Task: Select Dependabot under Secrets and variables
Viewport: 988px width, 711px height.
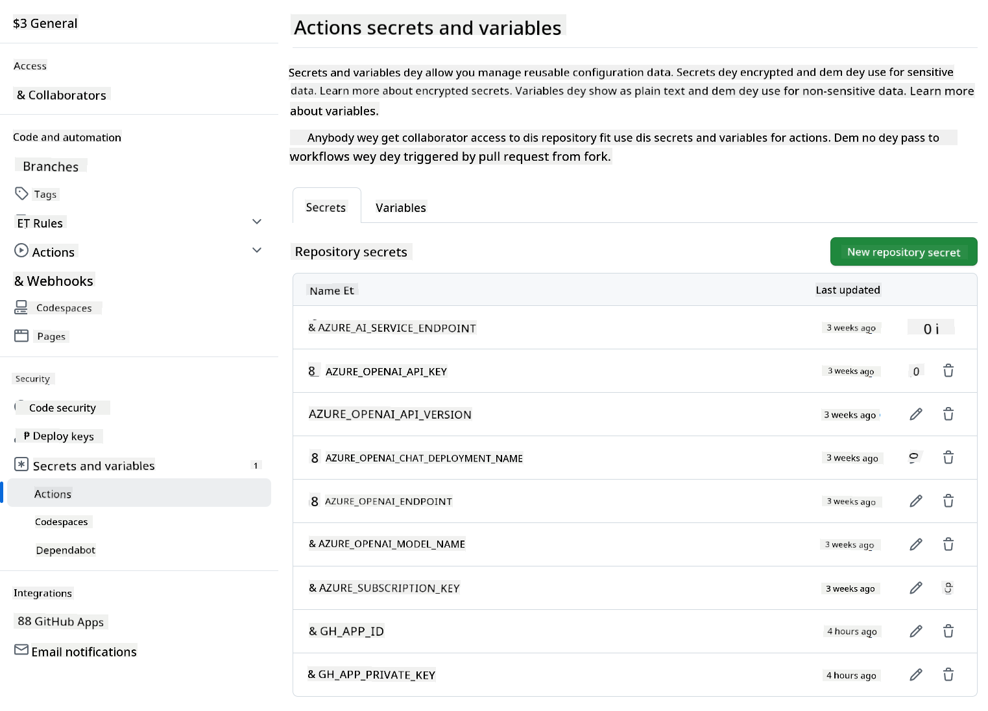Action: point(66,550)
